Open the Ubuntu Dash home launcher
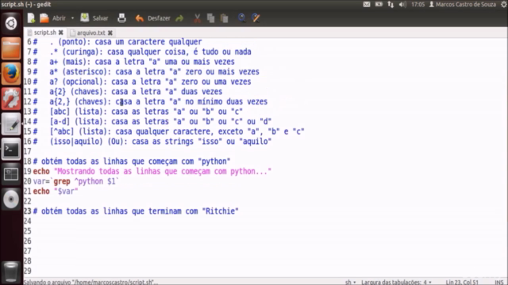This screenshot has width=508, height=285. pyautogui.click(x=11, y=23)
